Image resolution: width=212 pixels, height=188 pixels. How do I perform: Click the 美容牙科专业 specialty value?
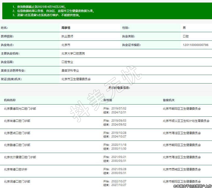coord(70,71)
